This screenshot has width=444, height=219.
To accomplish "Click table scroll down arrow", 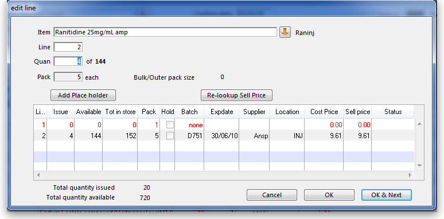I will (420, 166).
